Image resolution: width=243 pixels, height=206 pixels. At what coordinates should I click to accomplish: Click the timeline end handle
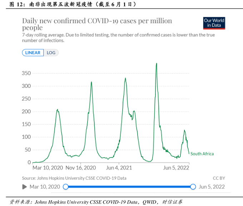193,186
